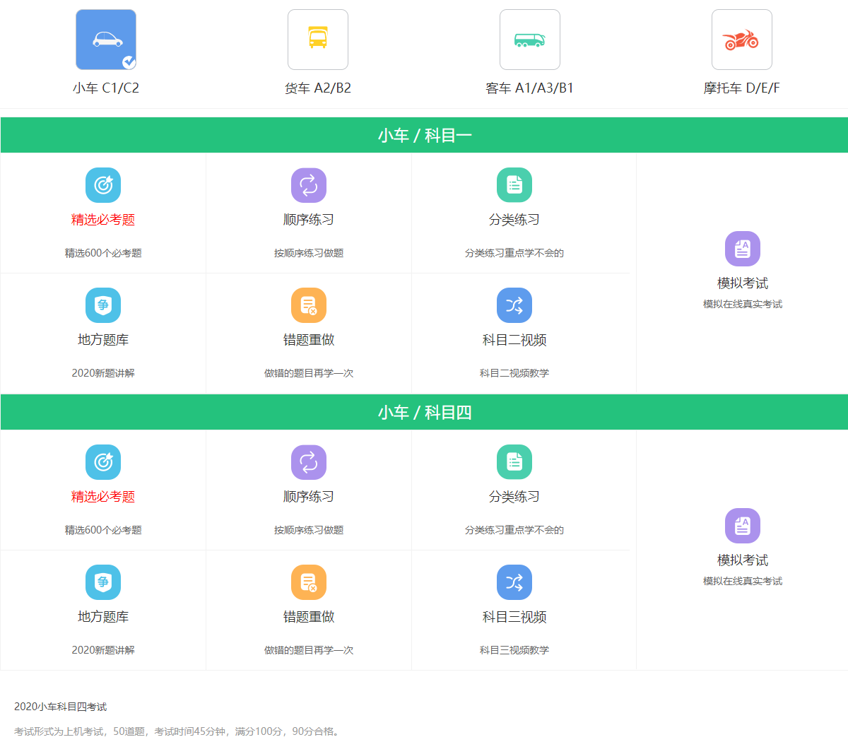Open 科目二视频 shuffle icon
This screenshot has width=848, height=754.
coord(514,305)
